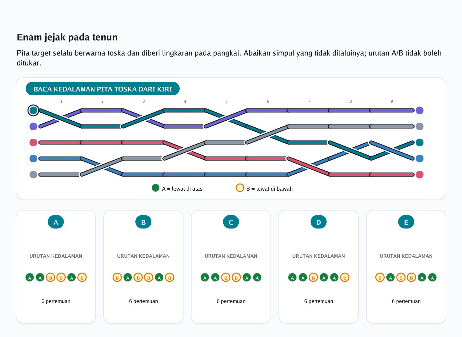Screen dimensions: 462x337
Task: Click the orange B legend circle
Action: [240, 188]
